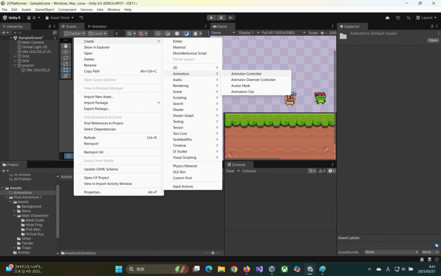Click Show in Explorer menu entry
Screen dimensions: 441x276
click(118, 47)
